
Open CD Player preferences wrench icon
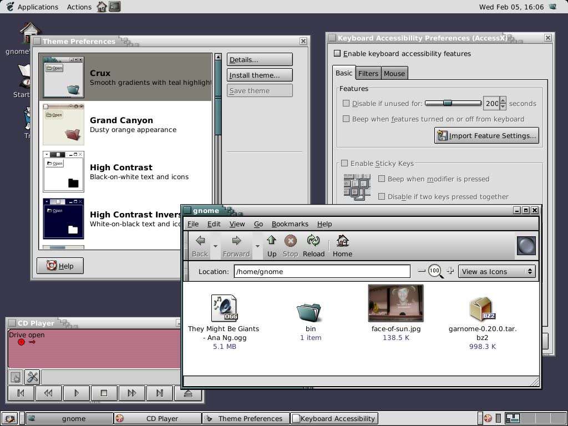point(33,377)
